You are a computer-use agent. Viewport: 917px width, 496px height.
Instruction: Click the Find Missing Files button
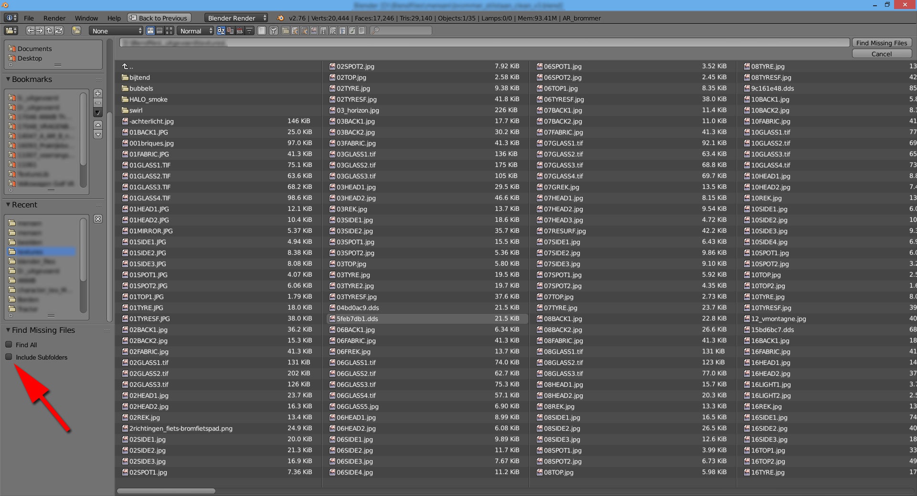coord(882,43)
